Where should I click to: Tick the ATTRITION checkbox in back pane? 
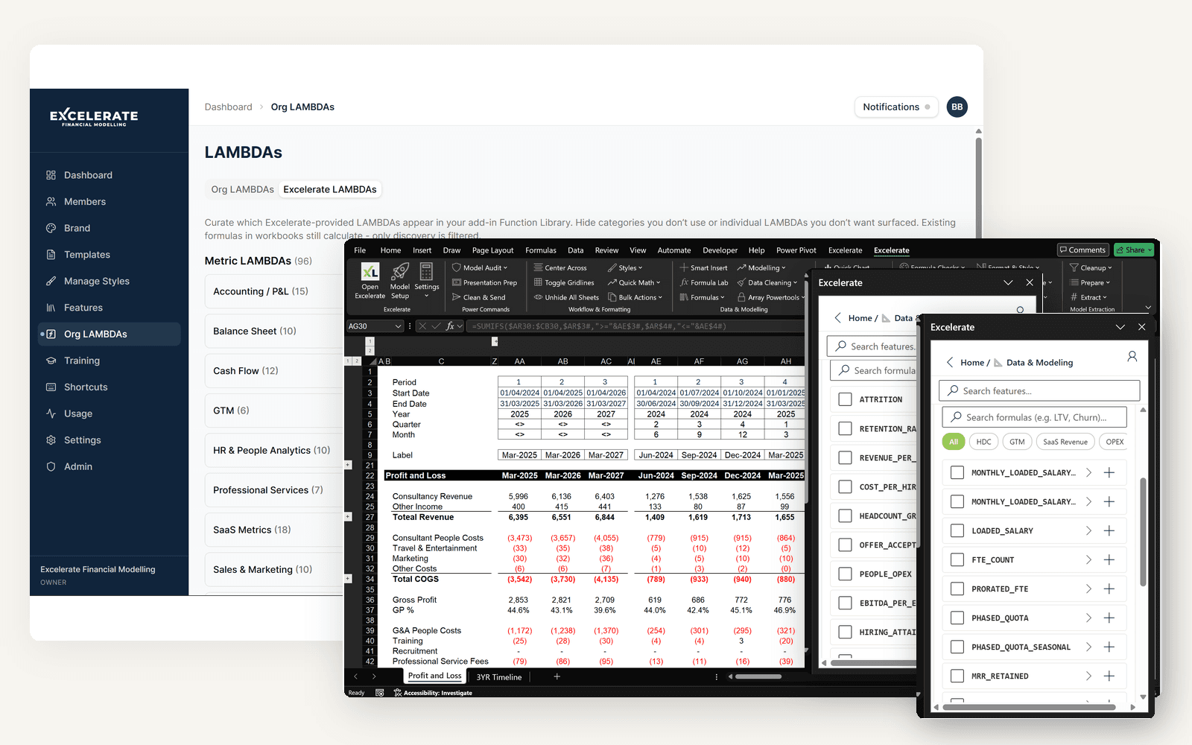(845, 399)
